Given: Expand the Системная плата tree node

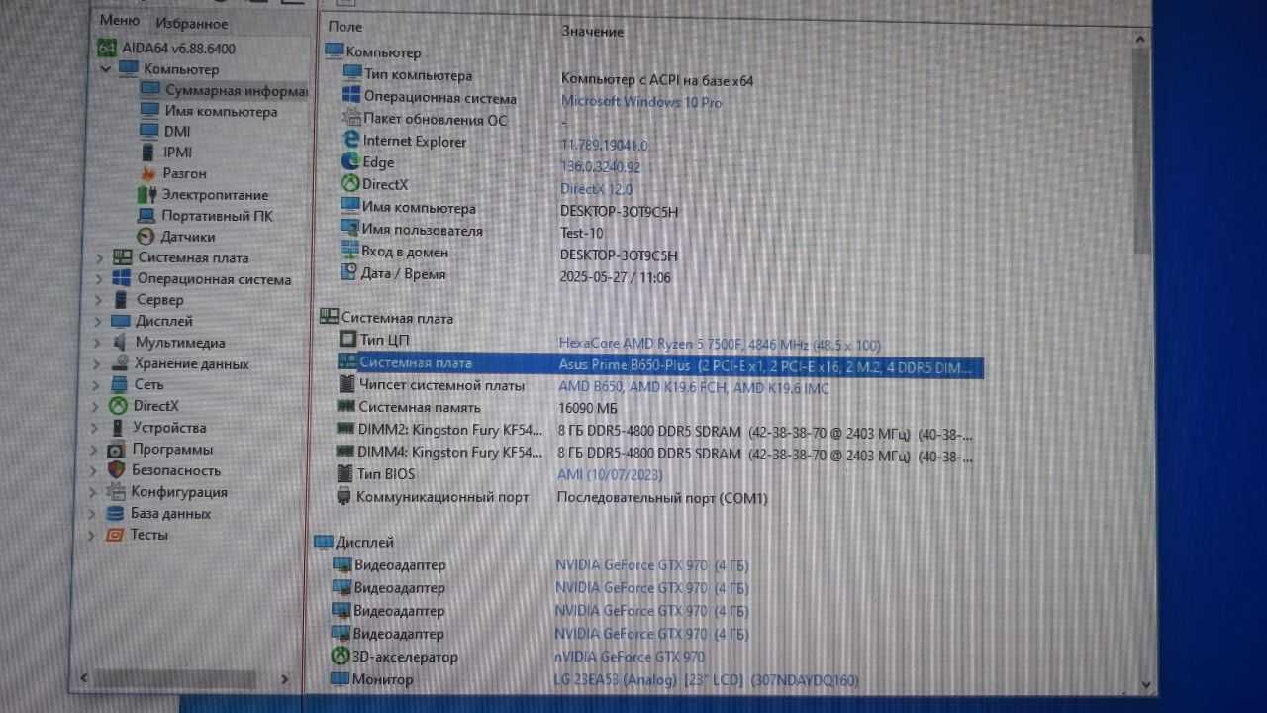Looking at the screenshot, I should 98,258.
